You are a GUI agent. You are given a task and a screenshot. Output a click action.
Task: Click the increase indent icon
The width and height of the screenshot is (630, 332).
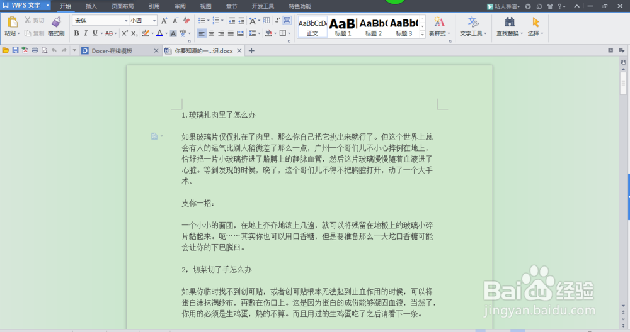pyautogui.click(x=241, y=21)
